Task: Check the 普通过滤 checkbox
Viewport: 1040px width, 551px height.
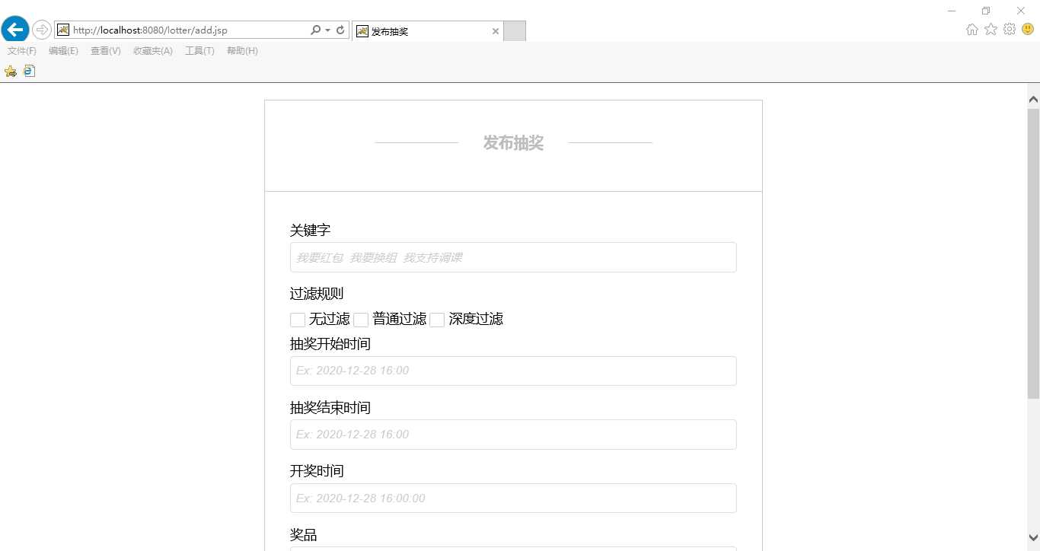Action: click(361, 320)
